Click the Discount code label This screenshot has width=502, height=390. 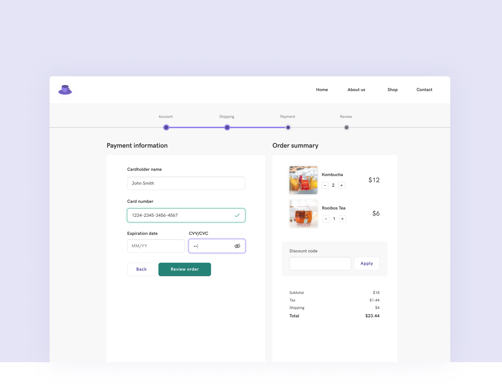303,251
